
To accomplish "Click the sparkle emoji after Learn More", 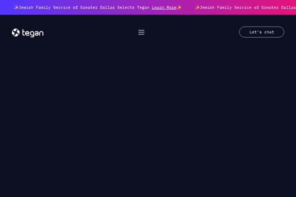I will click(x=179, y=7).
